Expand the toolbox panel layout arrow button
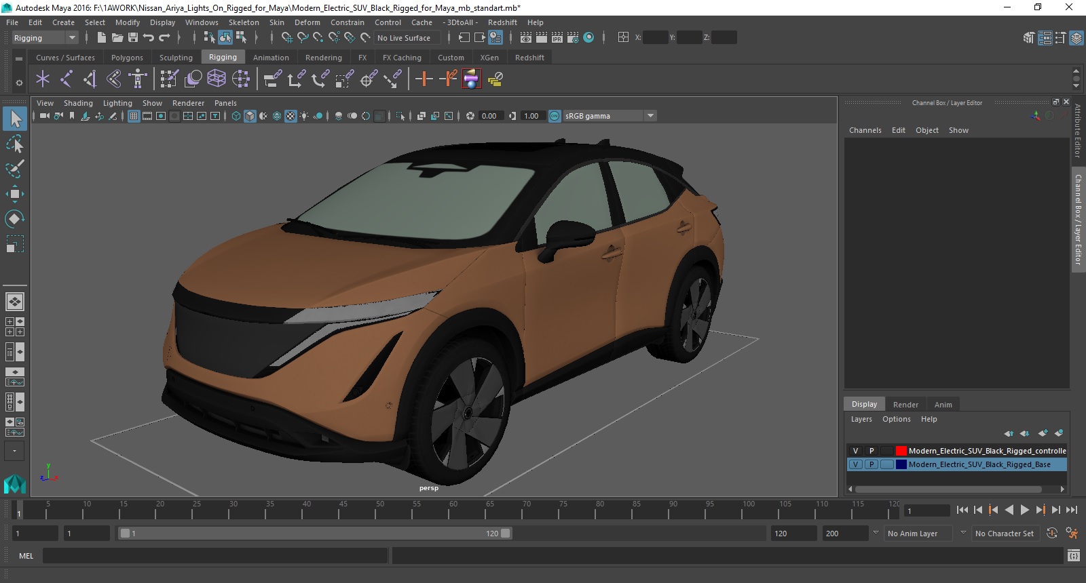The width and height of the screenshot is (1086, 583). tap(14, 451)
